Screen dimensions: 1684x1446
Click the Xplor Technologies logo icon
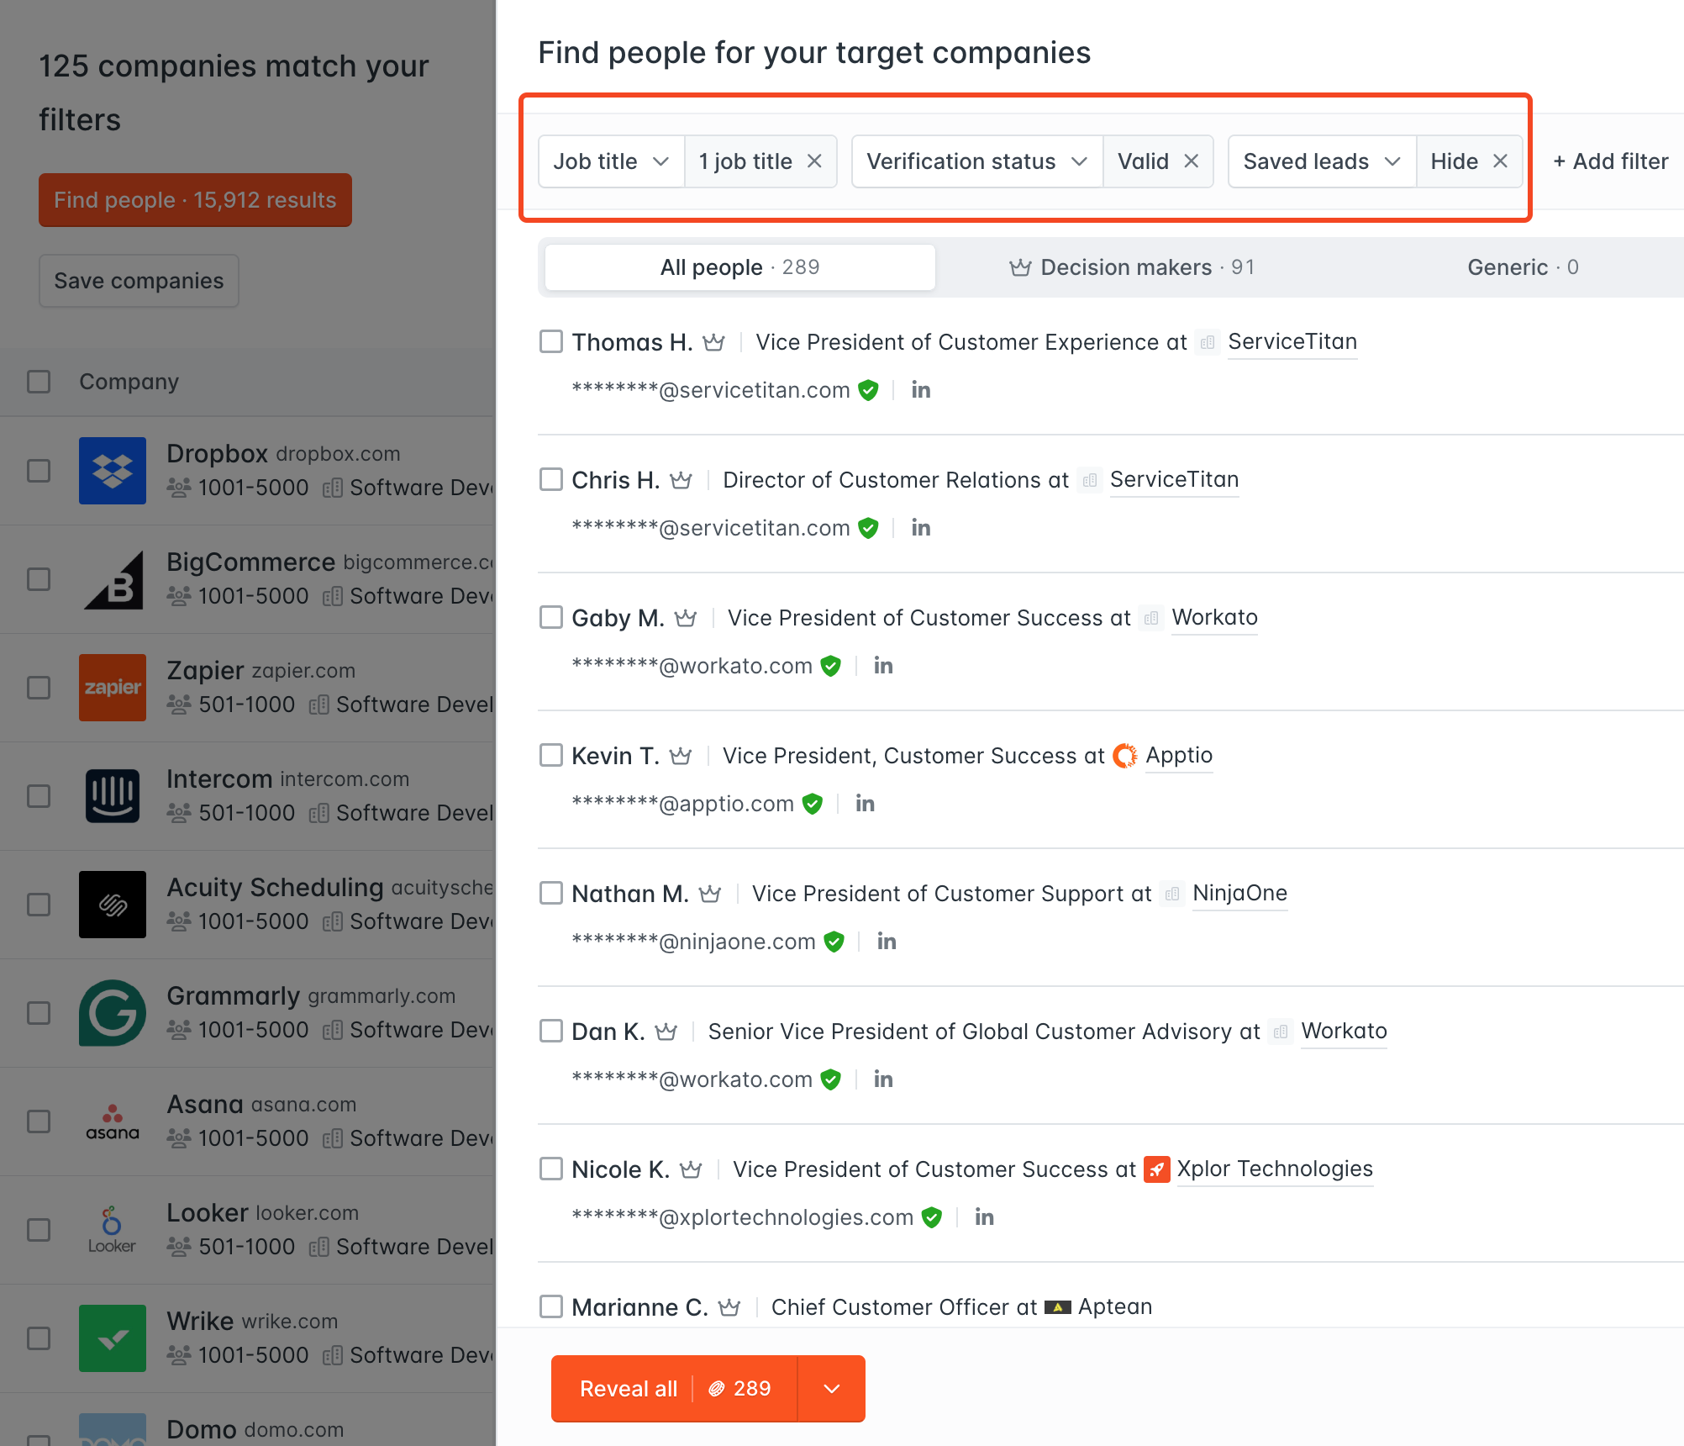pyautogui.click(x=1156, y=1169)
